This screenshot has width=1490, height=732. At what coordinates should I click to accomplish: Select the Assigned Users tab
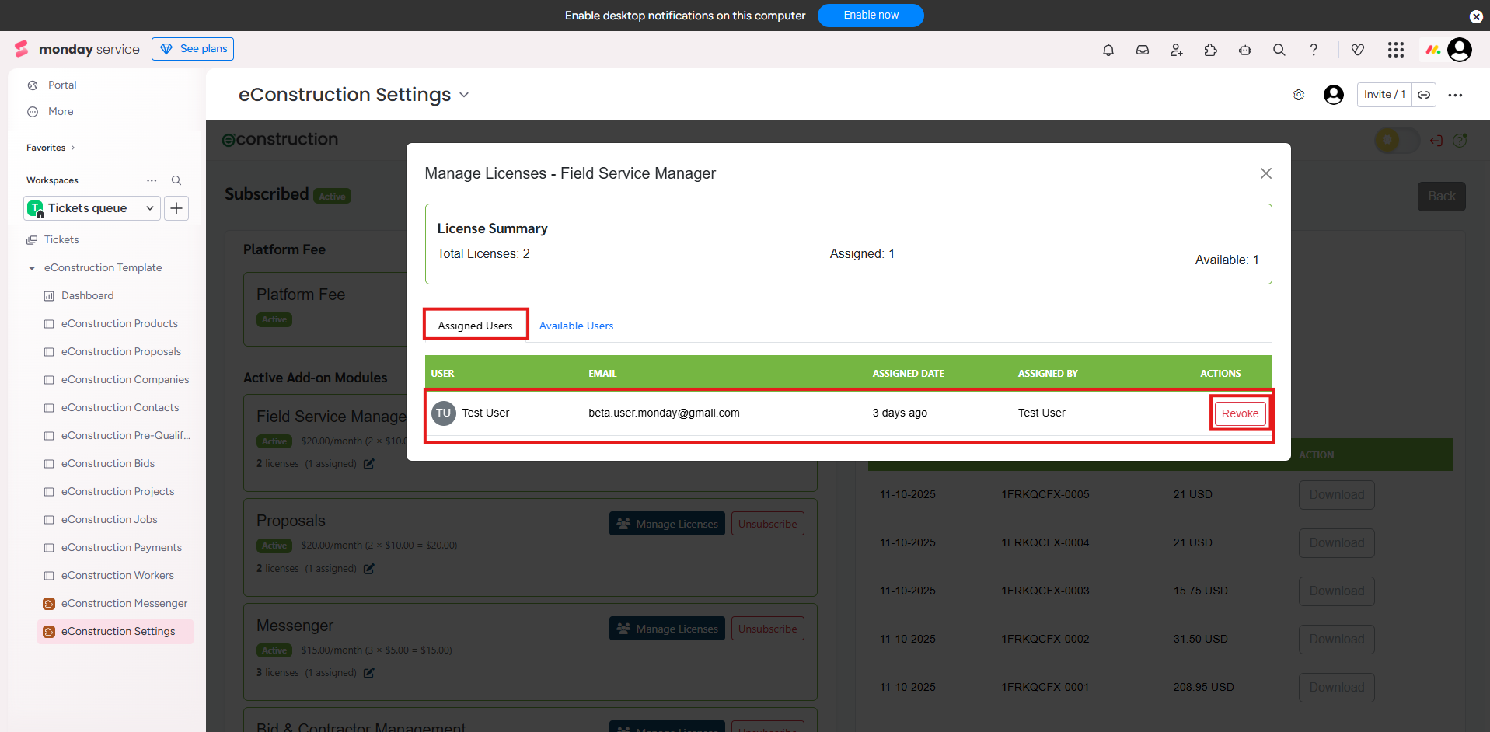click(475, 326)
